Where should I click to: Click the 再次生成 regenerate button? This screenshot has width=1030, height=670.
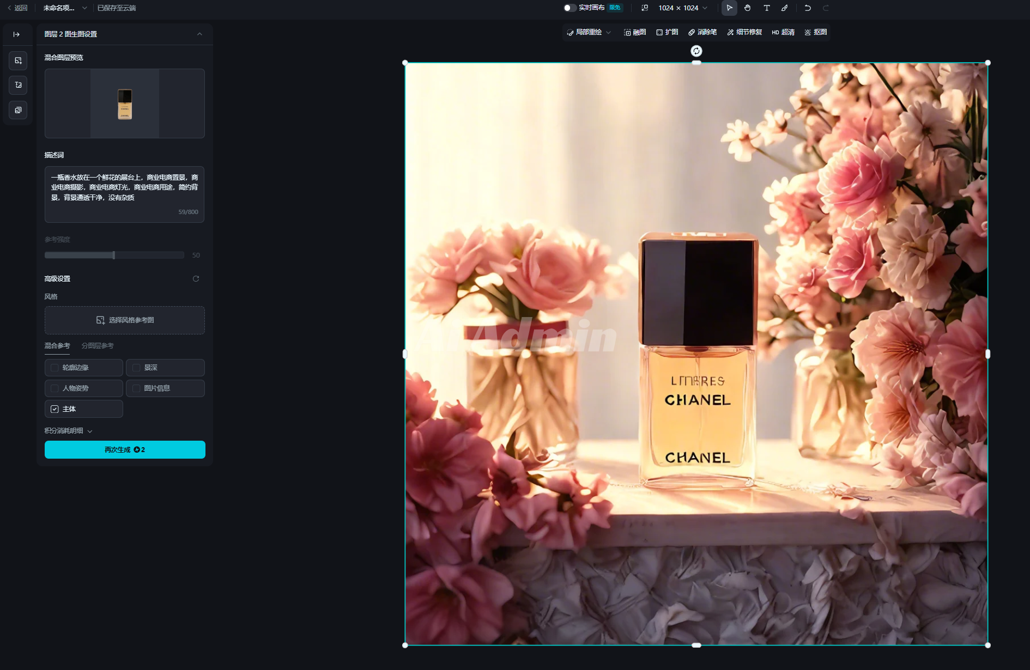[125, 450]
